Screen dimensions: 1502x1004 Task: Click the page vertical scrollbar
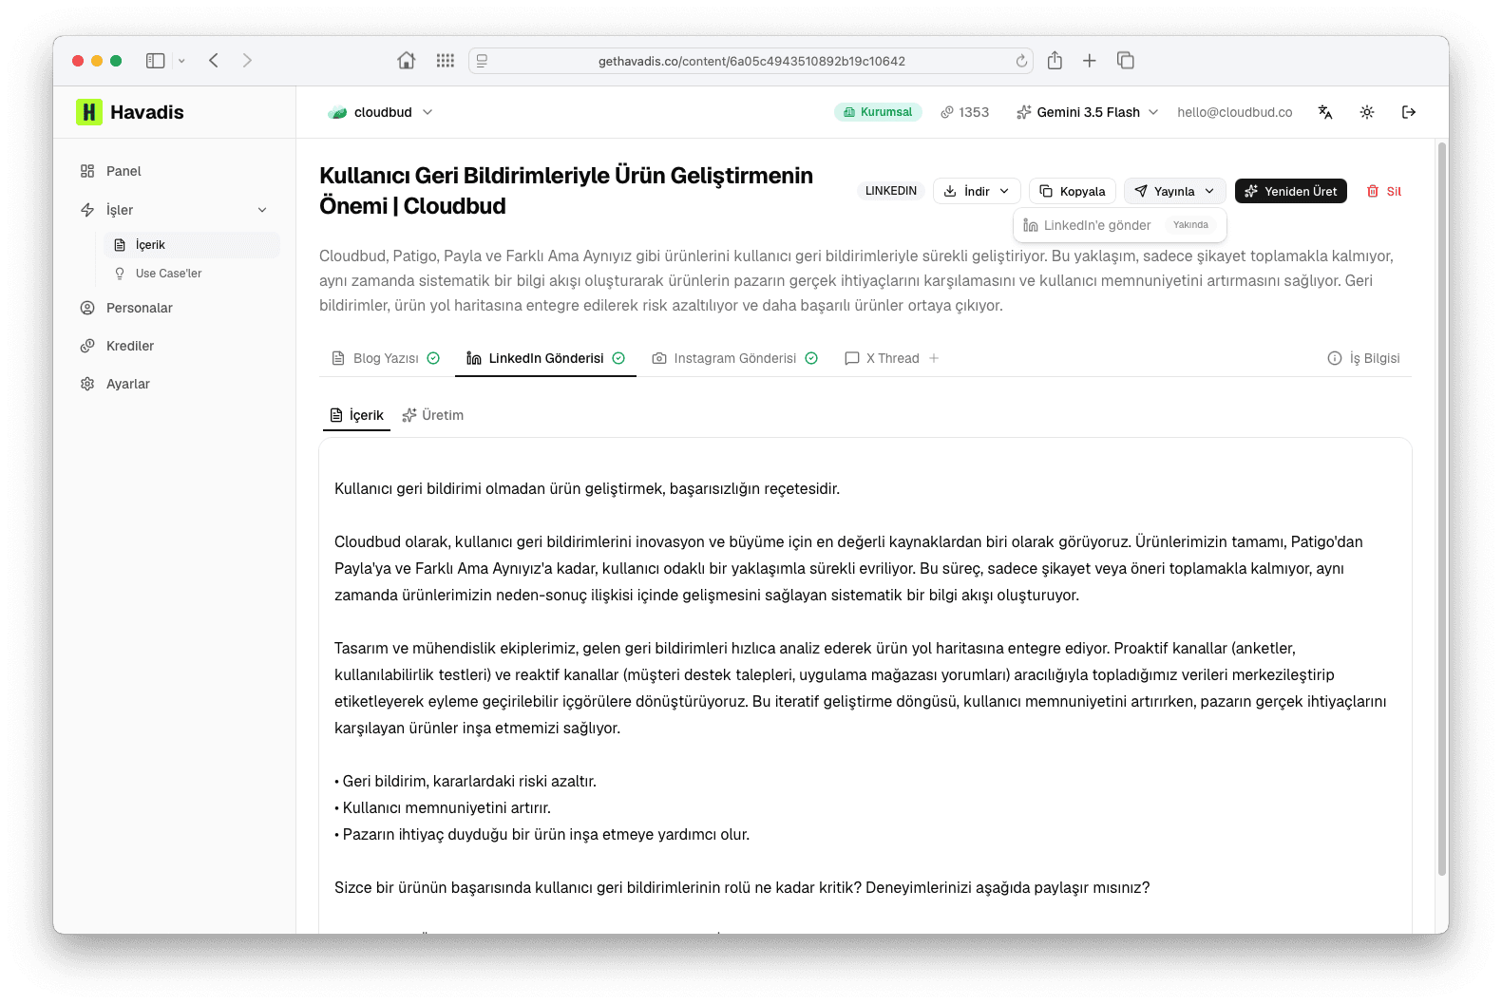click(x=1442, y=509)
